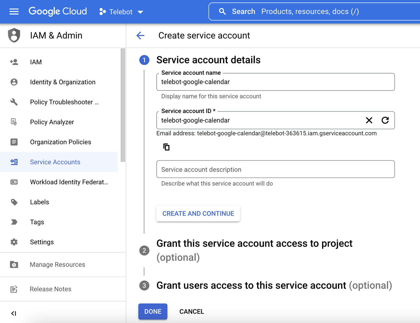This screenshot has width=420, height=323.
Task: Clear the Service account ID field
Action: pyautogui.click(x=369, y=120)
